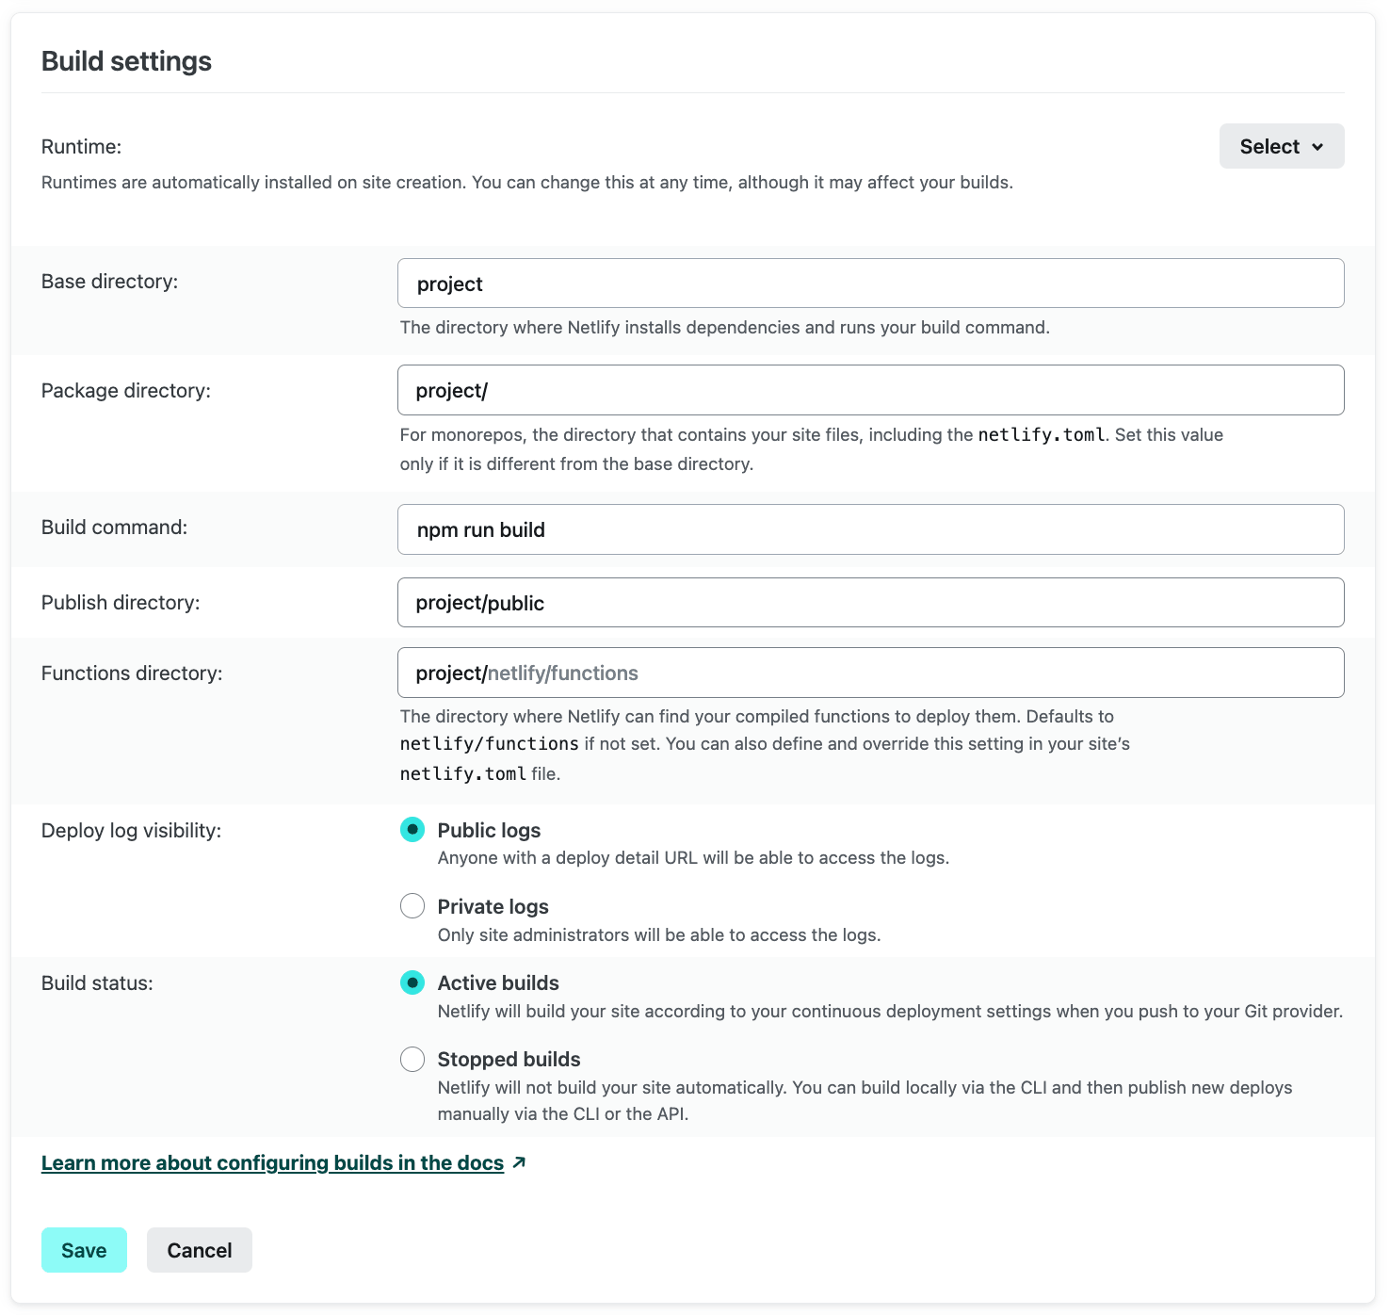Image resolution: width=1390 pixels, height=1315 pixels.
Task: Click the external link arrow icon
Action: click(519, 1163)
